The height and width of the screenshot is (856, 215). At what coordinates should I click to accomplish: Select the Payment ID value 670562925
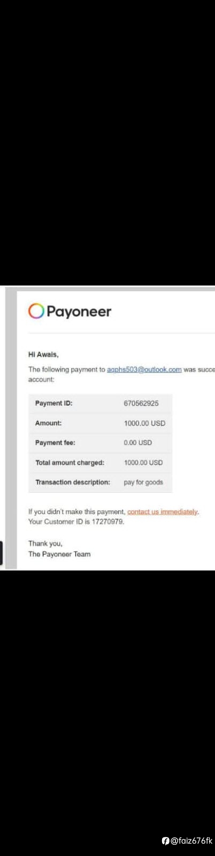tap(141, 403)
